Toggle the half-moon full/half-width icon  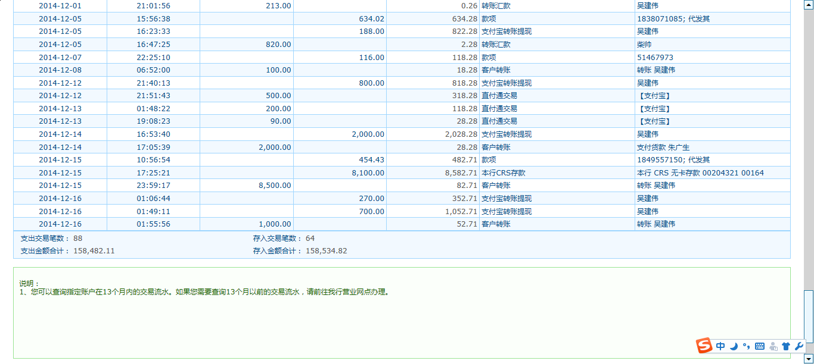point(734,346)
